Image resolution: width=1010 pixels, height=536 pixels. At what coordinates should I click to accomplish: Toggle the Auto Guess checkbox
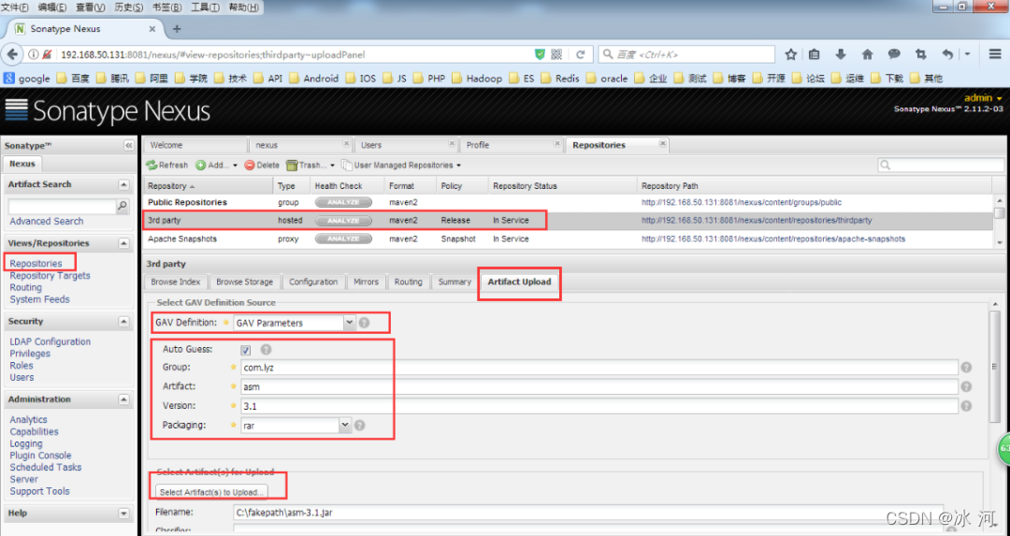[246, 350]
